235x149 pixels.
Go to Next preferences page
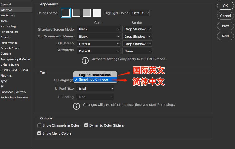[x=225, y=36]
